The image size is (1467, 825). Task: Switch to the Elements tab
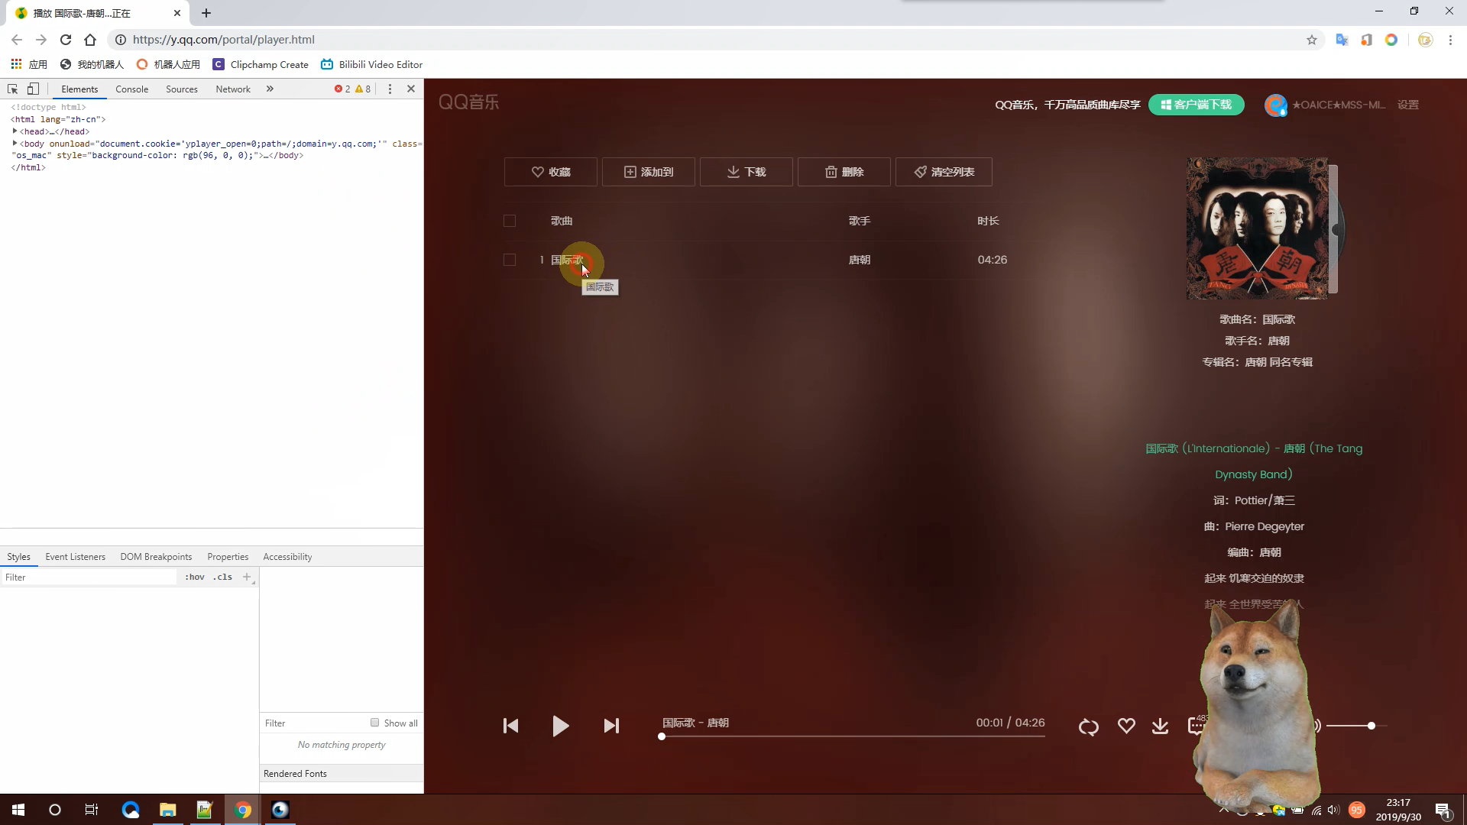coord(79,89)
